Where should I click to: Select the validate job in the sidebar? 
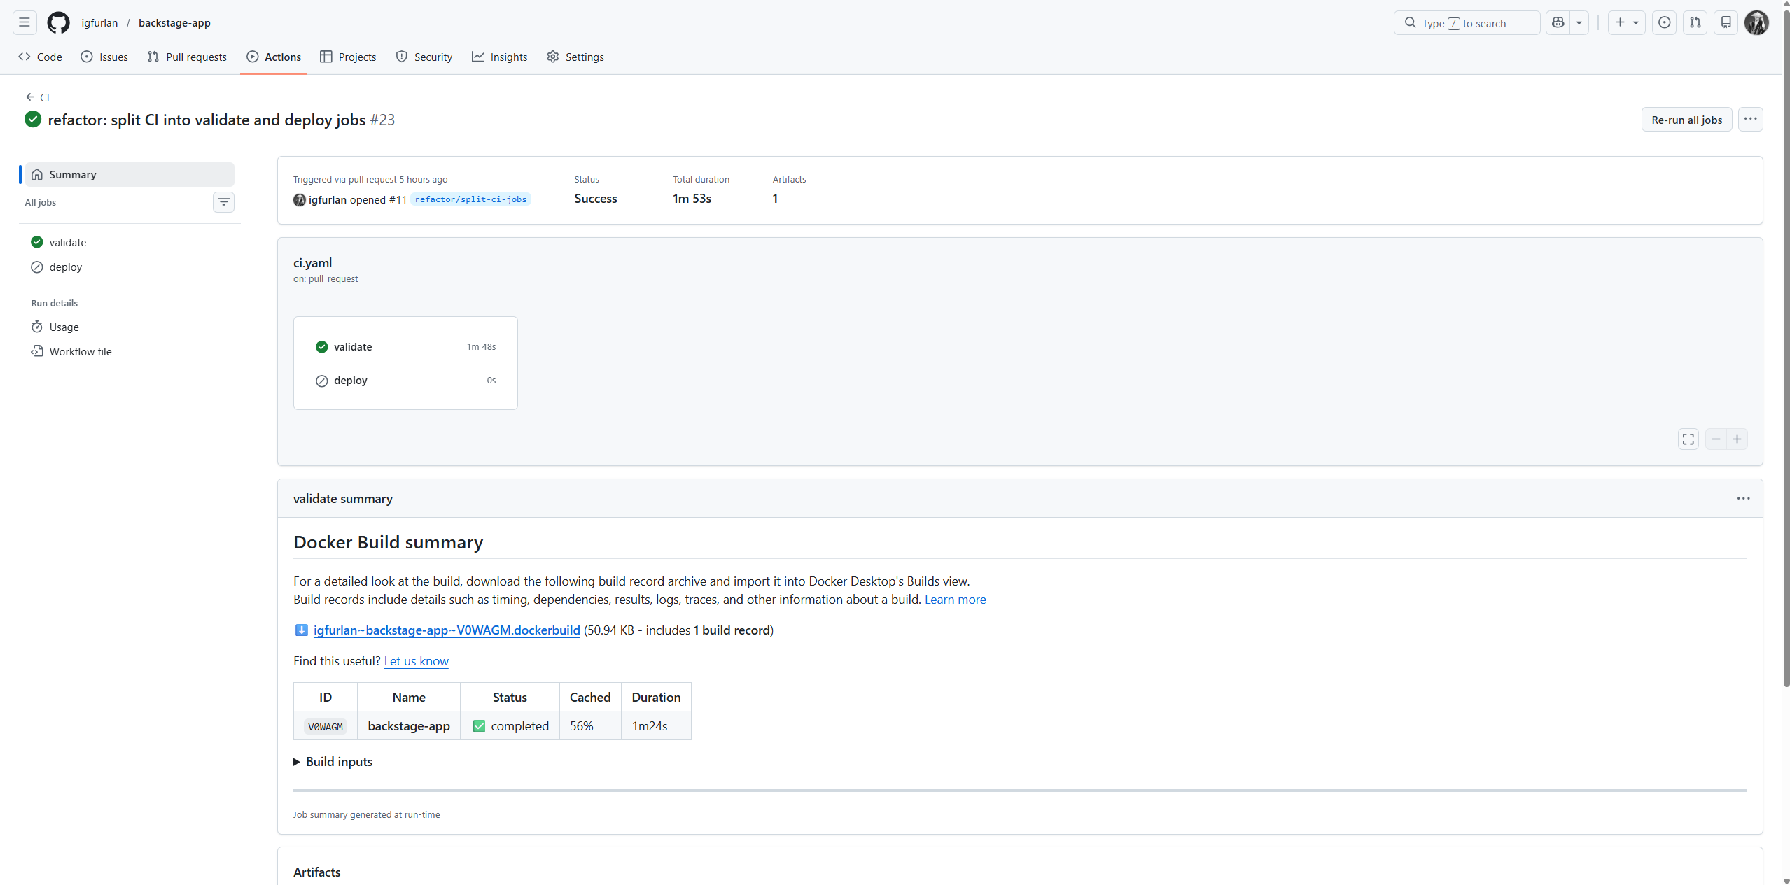(67, 242)
